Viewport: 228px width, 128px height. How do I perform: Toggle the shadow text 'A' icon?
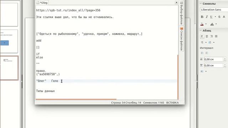click(x=224, y=17)
